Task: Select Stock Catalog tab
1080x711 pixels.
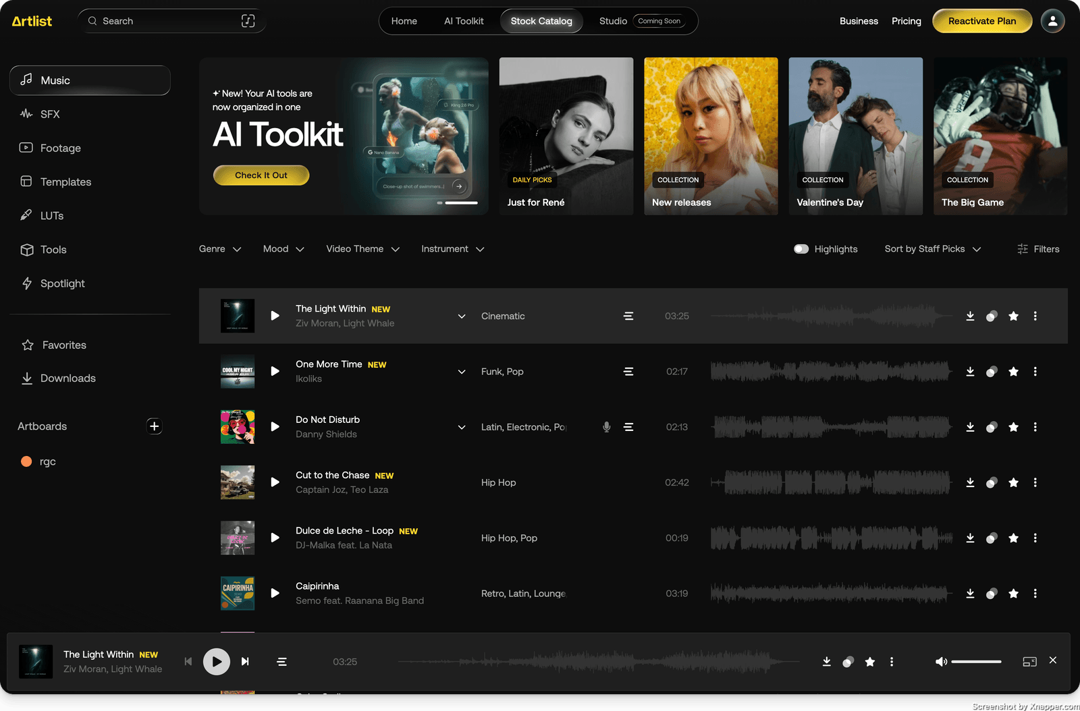Action: tap(541, 21)
